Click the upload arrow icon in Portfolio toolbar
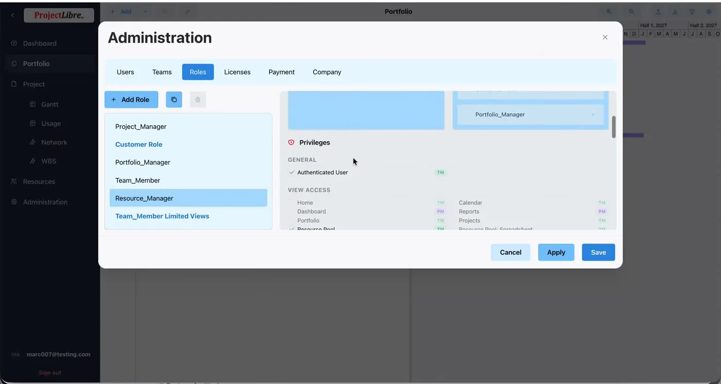The height and width of the screenshot is (384, 721). pyautogui.click(x=658, y=11)
